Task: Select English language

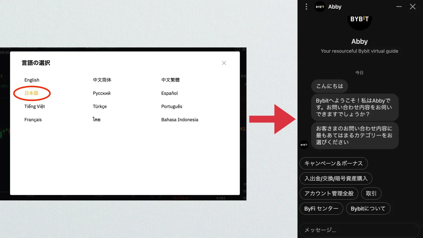Action: (x=32, y=80)
